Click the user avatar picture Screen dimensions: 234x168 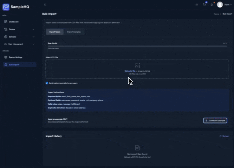[x=220, y=5]
